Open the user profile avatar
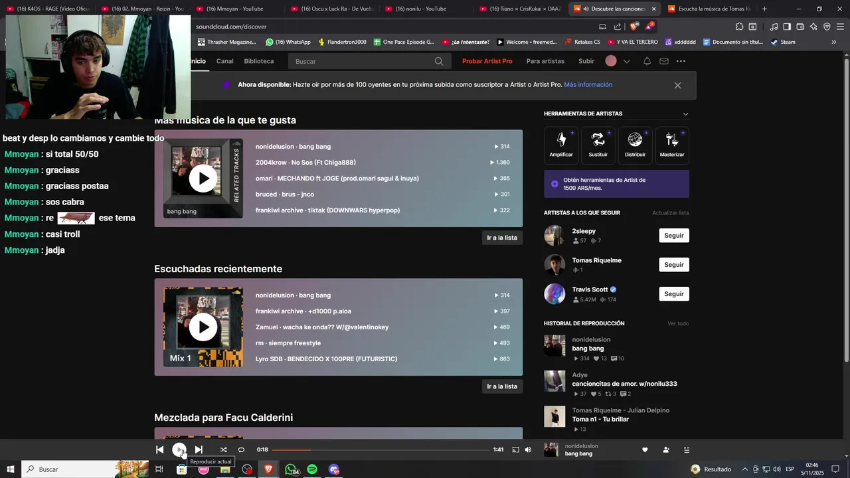Viewport: 850px width, 478px height. coord(611,61)
